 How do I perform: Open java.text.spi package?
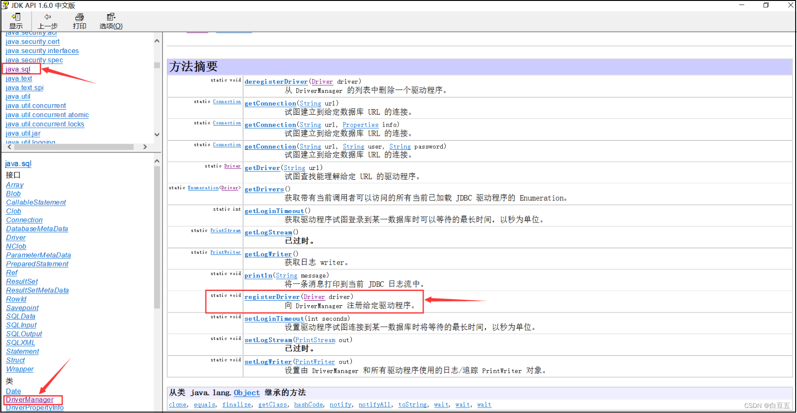tap(25, 88)
